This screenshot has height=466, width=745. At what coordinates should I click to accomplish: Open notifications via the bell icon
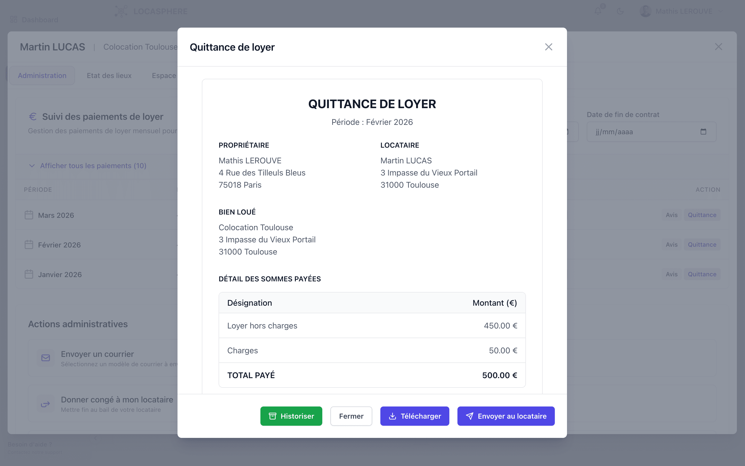[x=598, y=11]
